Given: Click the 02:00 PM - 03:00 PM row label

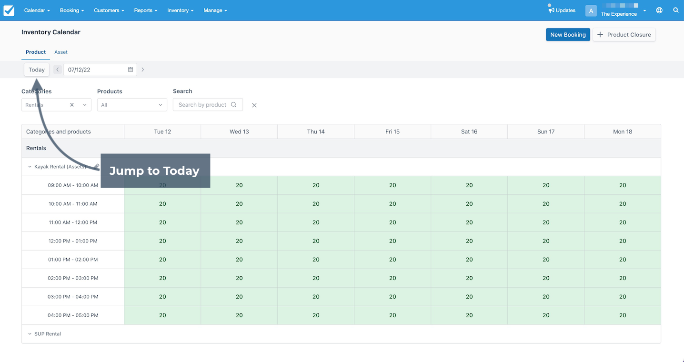Looking at the screenshot, I should [73, 278].
